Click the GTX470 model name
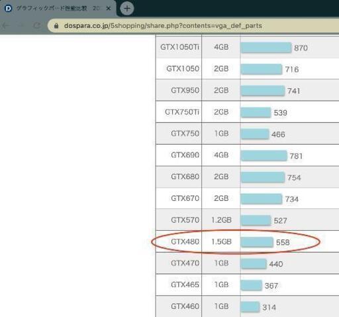The width and height of the screenshot is (339, 317). pos(185,263)
